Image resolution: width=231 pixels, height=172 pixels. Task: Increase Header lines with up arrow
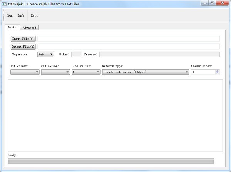click(x=218, y=71)
